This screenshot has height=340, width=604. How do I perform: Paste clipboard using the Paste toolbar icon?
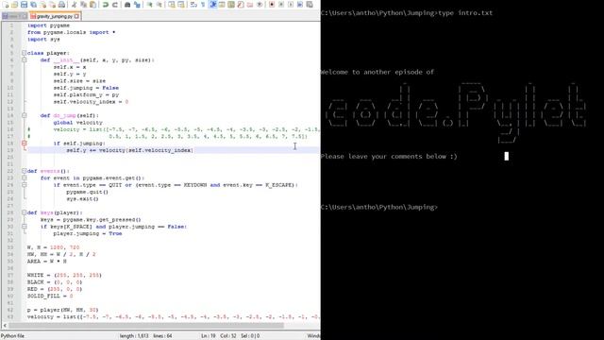(92, 5)
